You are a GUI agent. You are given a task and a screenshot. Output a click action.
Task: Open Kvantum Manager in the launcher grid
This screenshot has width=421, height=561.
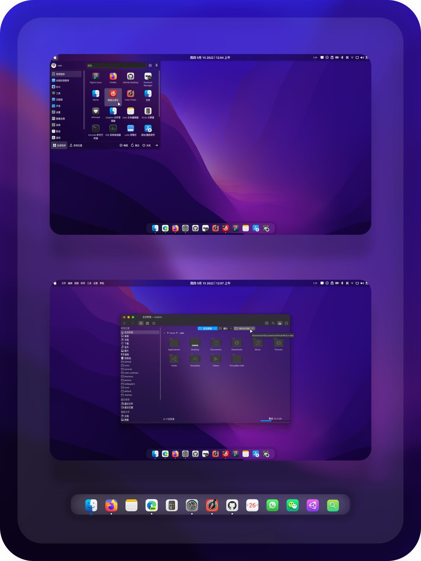148,79
